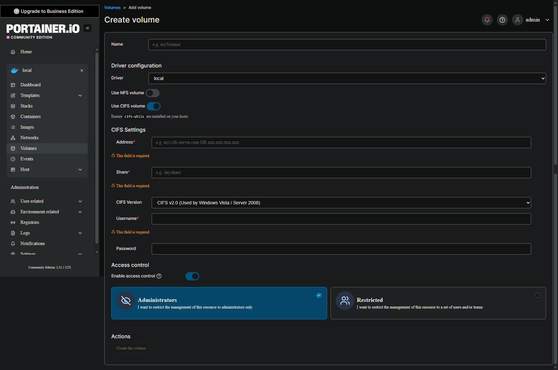Viewport: 558px width, 370px height.
Task: Open the Upgrade to Business Edition banner
Action: pos(50,11)
